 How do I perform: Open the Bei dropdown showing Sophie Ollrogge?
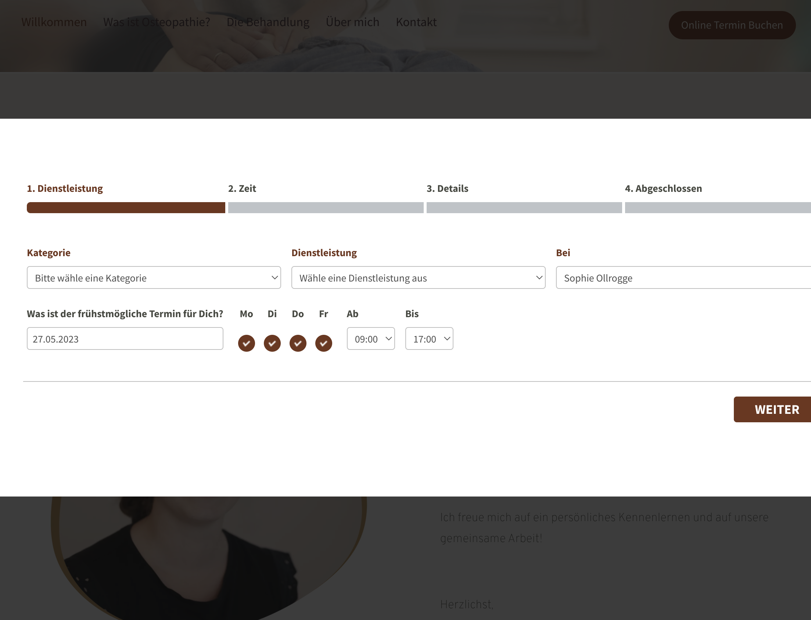(x=683, y=277)
